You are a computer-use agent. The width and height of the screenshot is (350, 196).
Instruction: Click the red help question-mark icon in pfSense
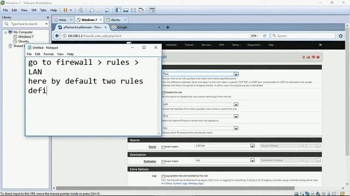[x=318, y=57]
